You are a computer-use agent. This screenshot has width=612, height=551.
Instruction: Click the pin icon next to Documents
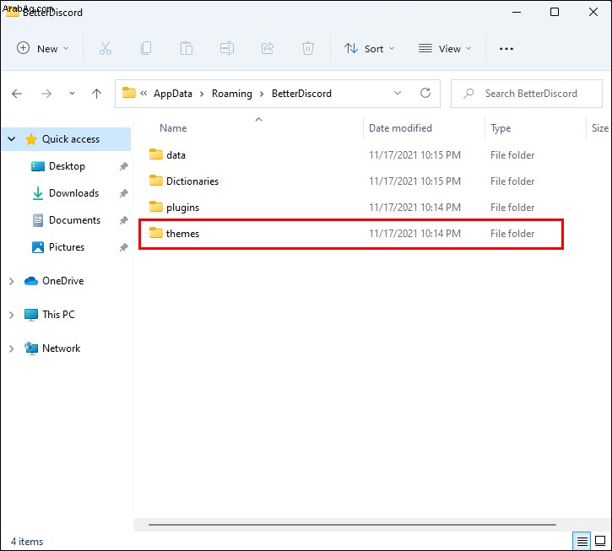click(x=124, y=220)
